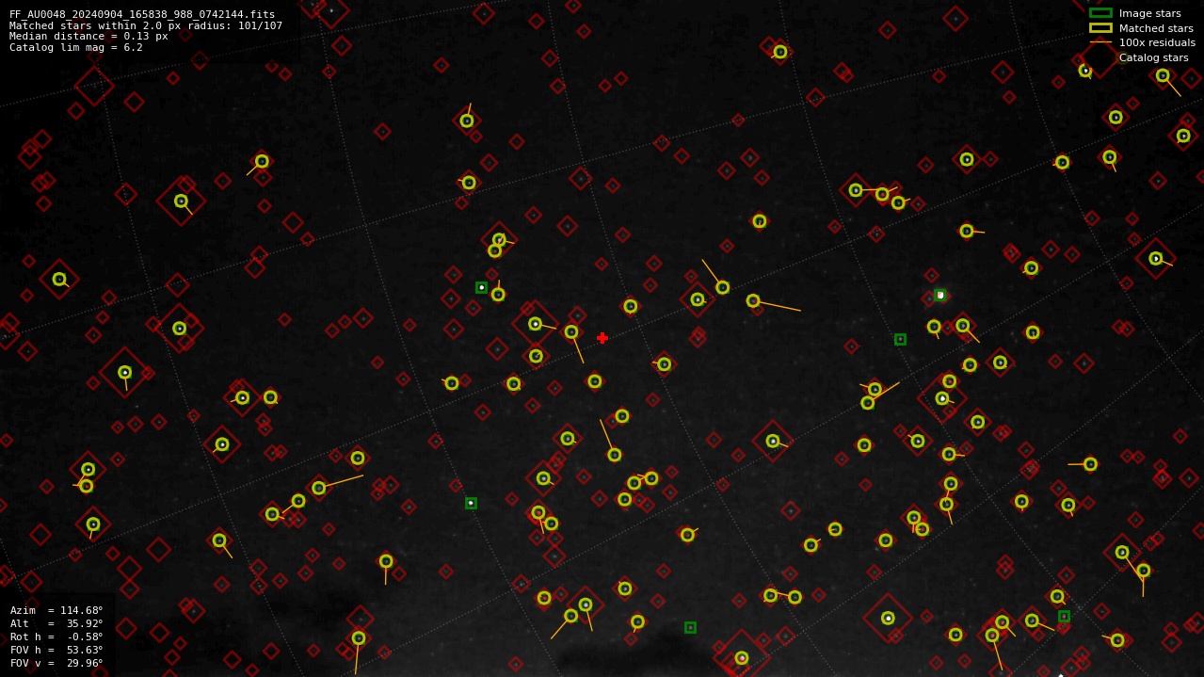Click the orange residuals legend line

1100,42
